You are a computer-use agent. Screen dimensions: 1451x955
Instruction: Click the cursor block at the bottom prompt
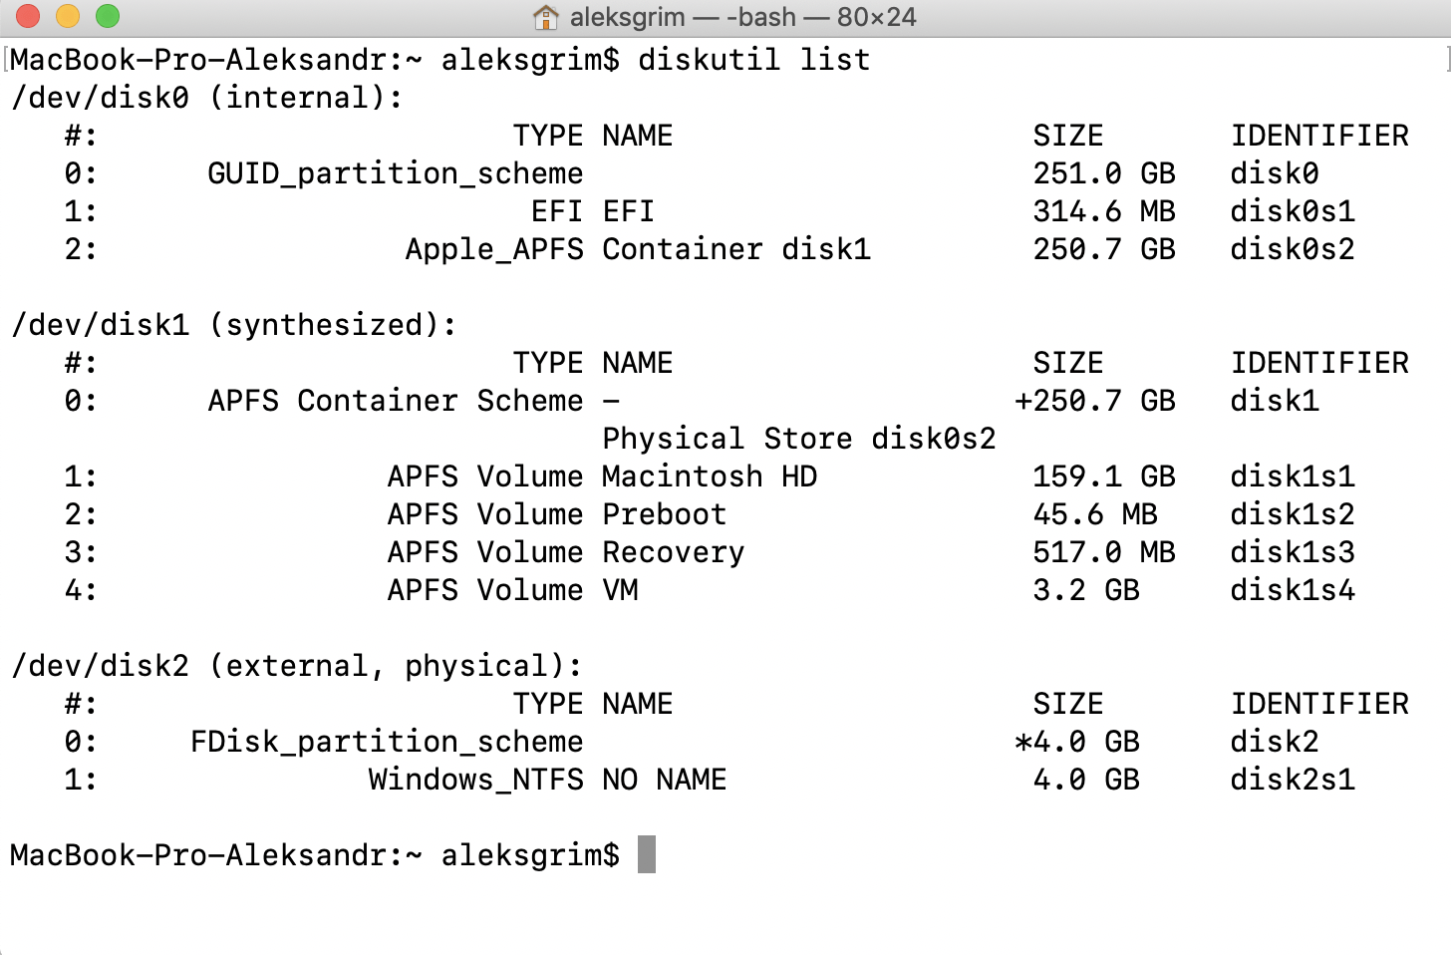[x=647, y=854]
